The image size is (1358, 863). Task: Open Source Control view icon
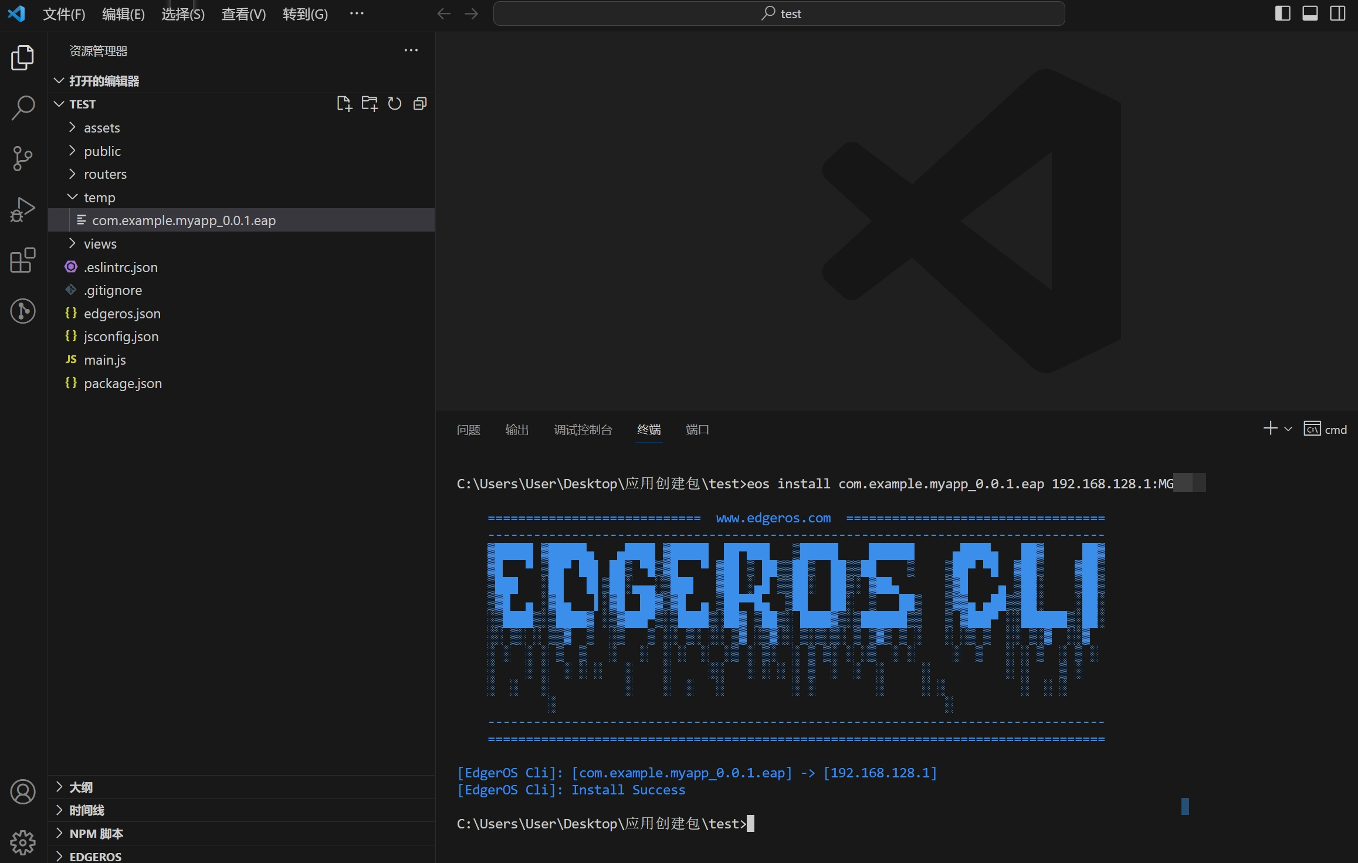[23, 158]
